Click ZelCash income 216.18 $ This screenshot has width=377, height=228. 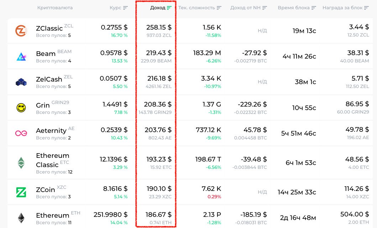point(159,78)
